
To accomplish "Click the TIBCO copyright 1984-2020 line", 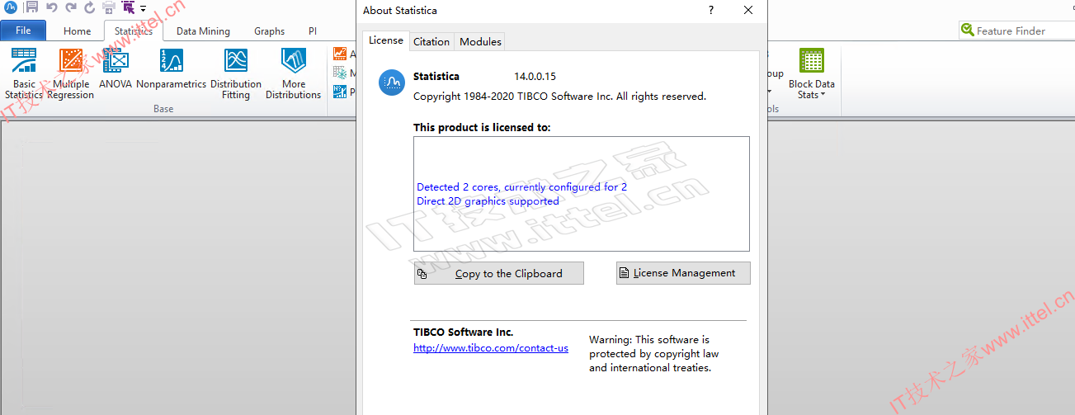I will click(559, 97).
